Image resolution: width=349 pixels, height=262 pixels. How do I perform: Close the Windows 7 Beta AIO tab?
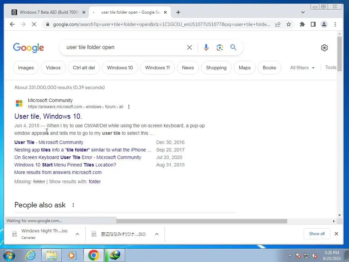point(84,12)
